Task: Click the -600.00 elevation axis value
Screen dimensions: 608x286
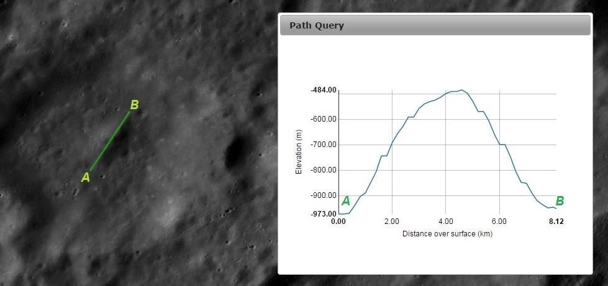Action: (324, 119)
